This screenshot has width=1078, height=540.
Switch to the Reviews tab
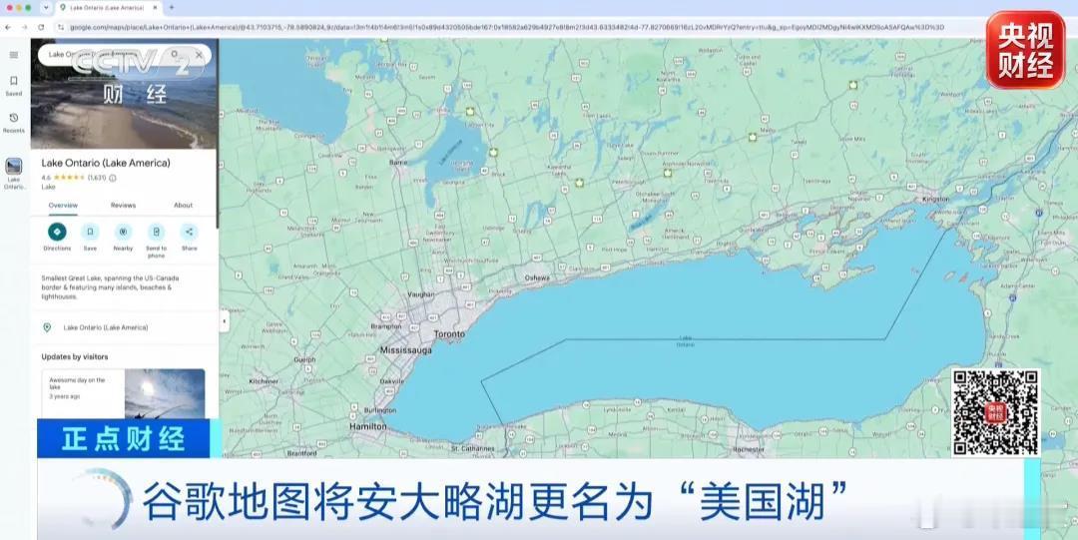tap(123, 205)
